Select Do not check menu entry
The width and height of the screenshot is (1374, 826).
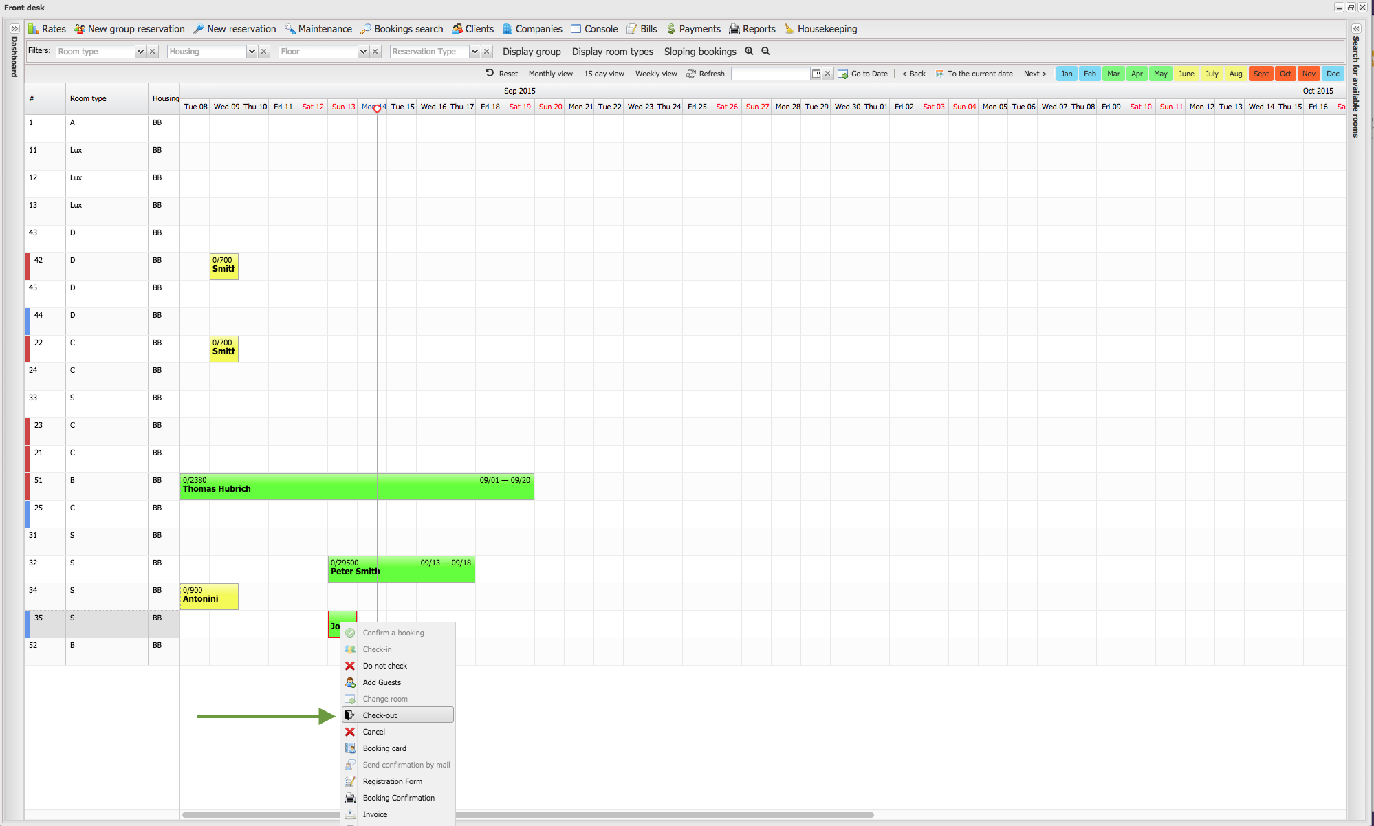pos(398,666)
